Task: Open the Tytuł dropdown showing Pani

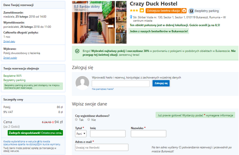Action: 81,134
